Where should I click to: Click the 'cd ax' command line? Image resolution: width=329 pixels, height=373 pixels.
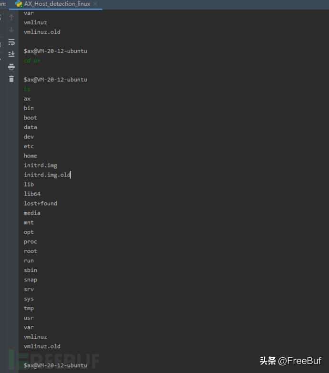tap(32, 61)
